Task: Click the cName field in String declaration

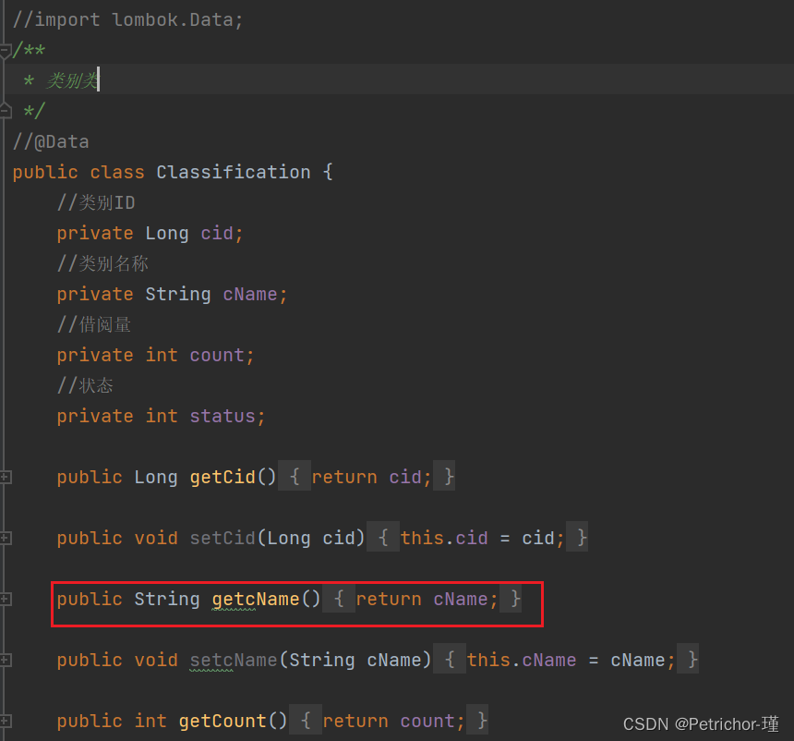Action: (x=250, y=294)
